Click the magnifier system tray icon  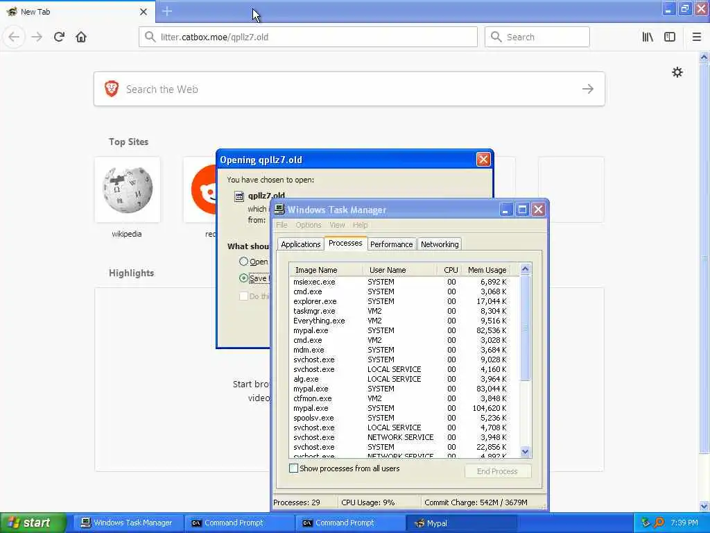coord(659,523)
